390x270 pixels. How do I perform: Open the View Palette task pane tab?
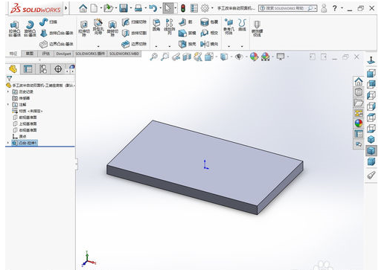[359, 113]
